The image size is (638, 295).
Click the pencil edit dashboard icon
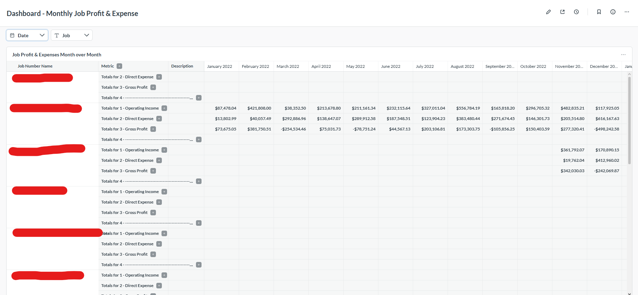[x=548, y=12]
